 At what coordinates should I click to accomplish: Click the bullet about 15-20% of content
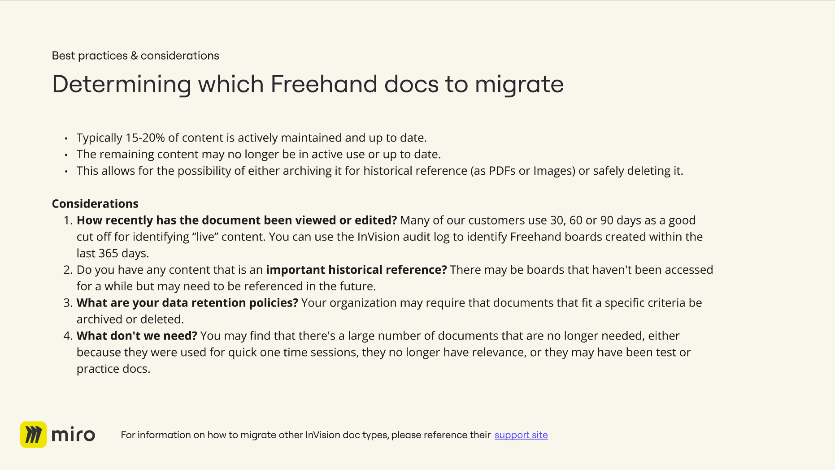pos(252,138)
